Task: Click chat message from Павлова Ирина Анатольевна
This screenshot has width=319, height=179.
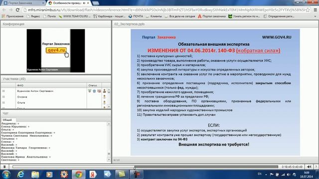Action: (26, 157)
